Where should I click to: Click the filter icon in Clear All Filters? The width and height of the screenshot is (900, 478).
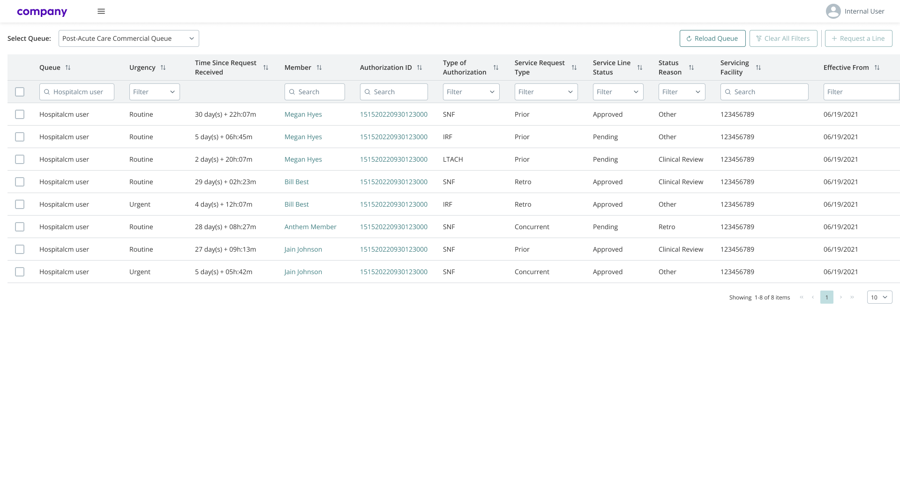click(x=758, y=38)
